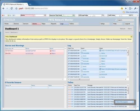This screenshot has height=111, width=140.
Task: Click the CPU Load Index graph
Action: pyautogui.click(x=91, y=15)
